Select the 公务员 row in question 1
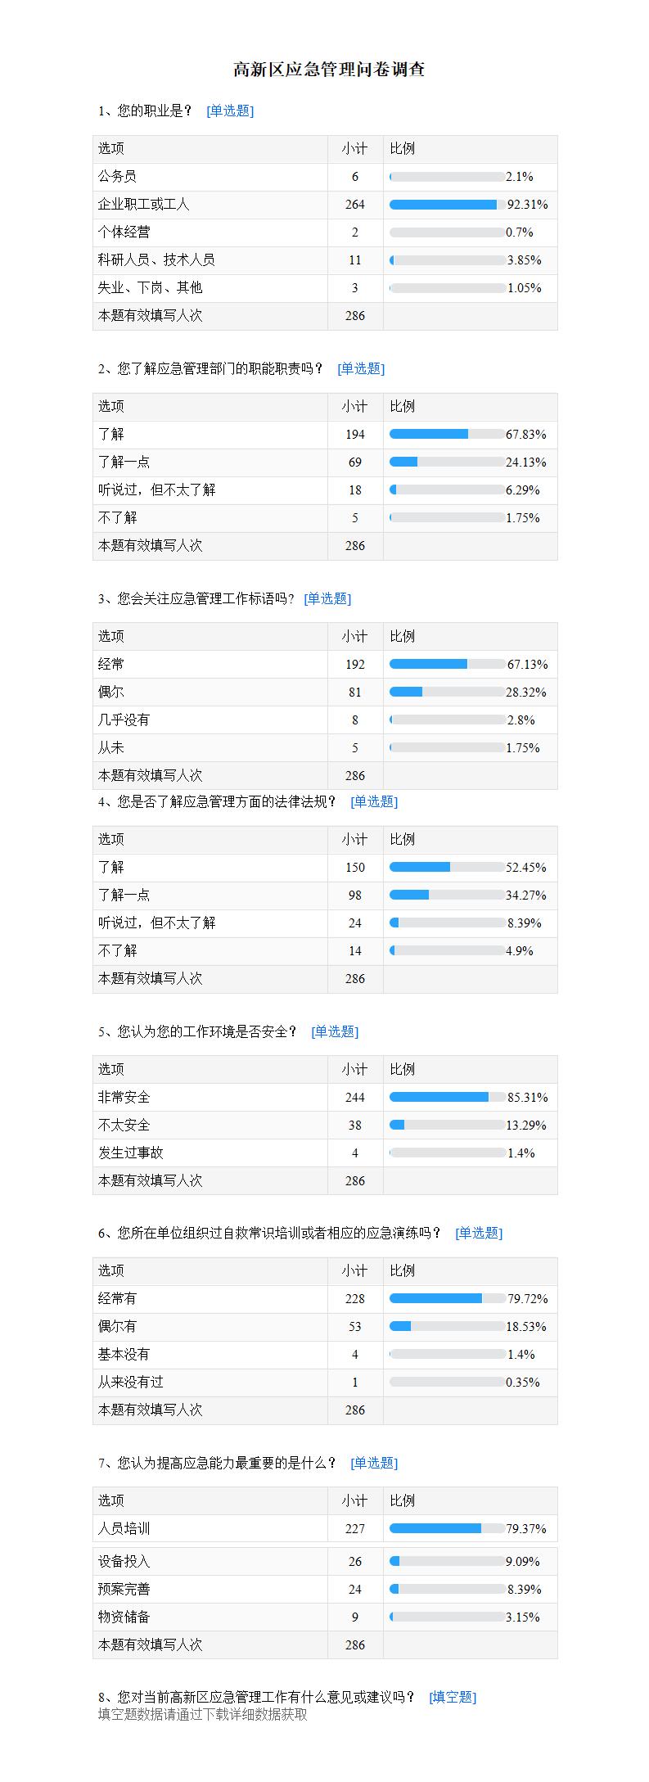 tap(325, 177)
